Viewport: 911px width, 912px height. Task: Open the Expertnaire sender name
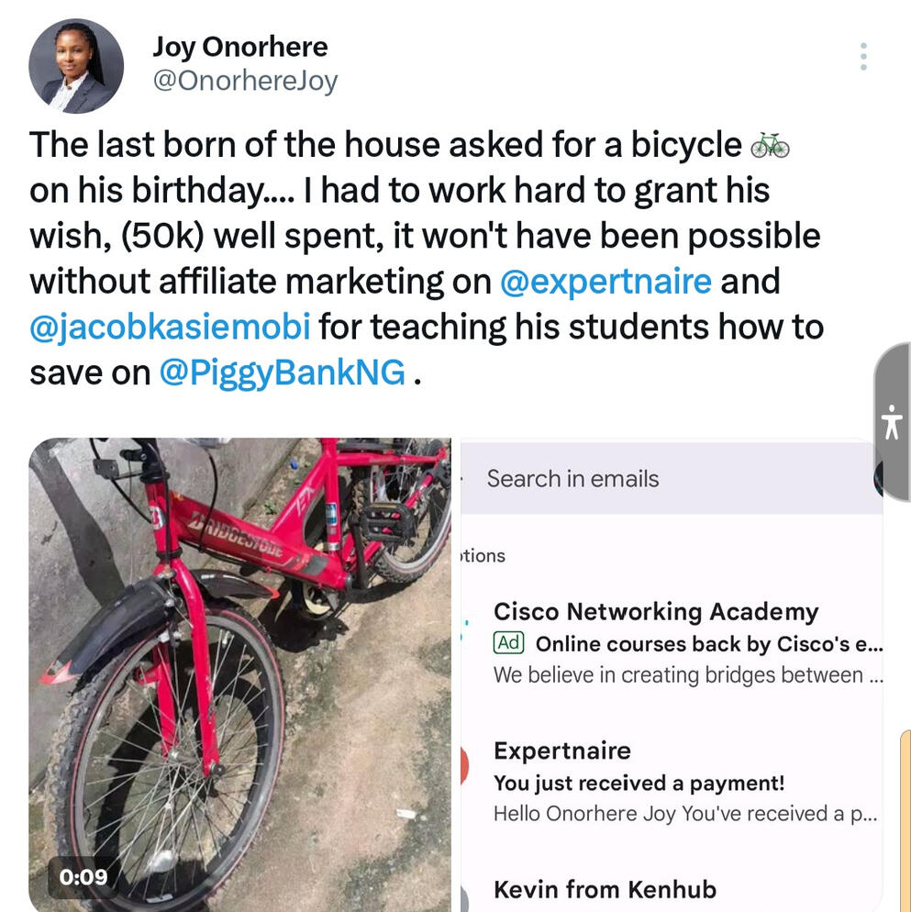tap(561, 751)
